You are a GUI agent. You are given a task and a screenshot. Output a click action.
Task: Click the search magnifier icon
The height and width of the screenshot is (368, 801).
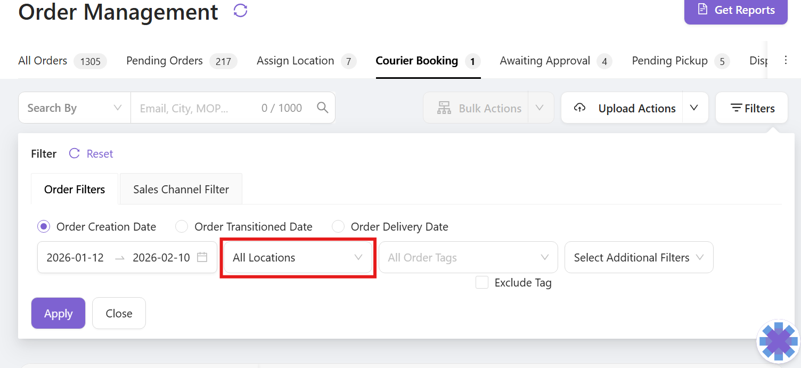coord(322,108)
